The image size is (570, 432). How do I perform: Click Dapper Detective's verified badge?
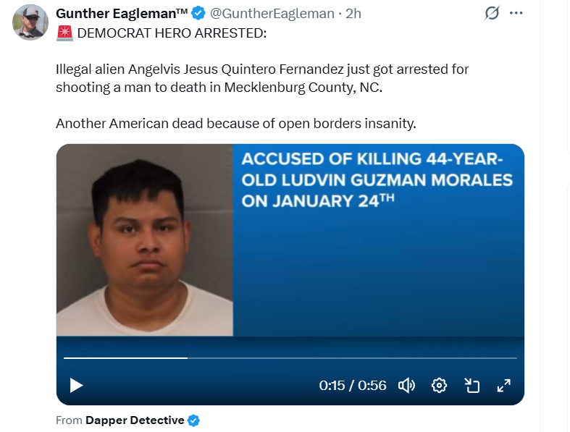(194, 420)
